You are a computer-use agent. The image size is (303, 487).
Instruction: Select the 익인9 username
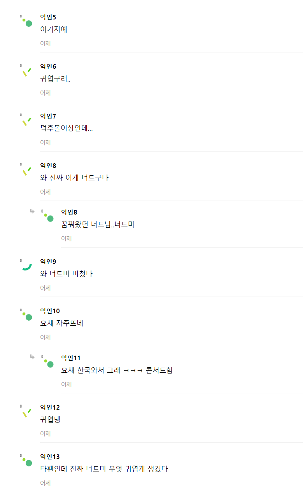point(48,262)
